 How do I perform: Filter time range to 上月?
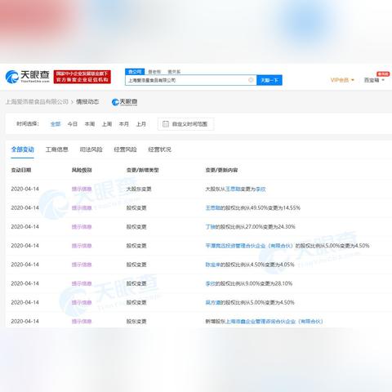tap(141, 124)
